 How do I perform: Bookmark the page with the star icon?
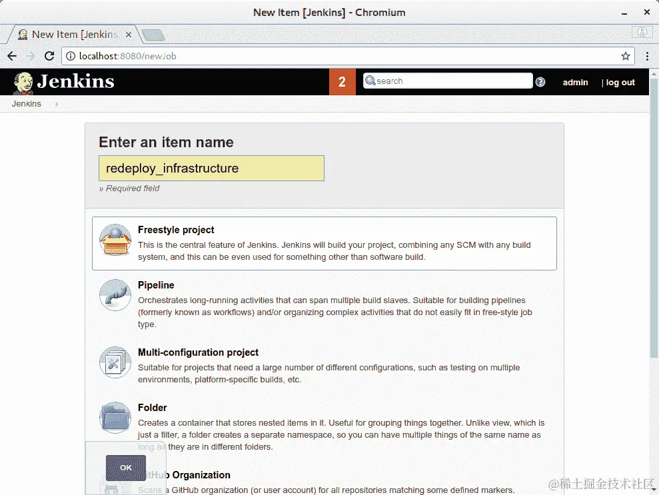point(626,56)
